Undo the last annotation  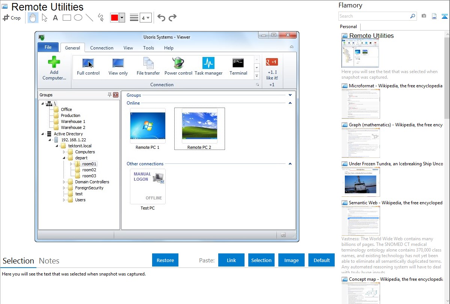(161, 18)
